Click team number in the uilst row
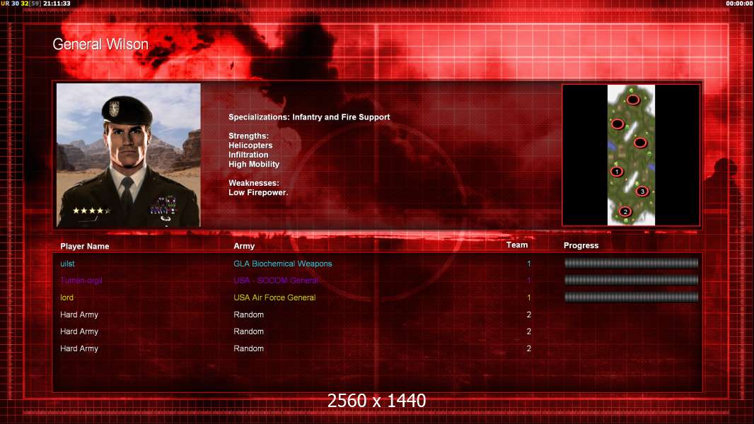The width and height of the screenshot is (754, 424). (x=528, y=264)
